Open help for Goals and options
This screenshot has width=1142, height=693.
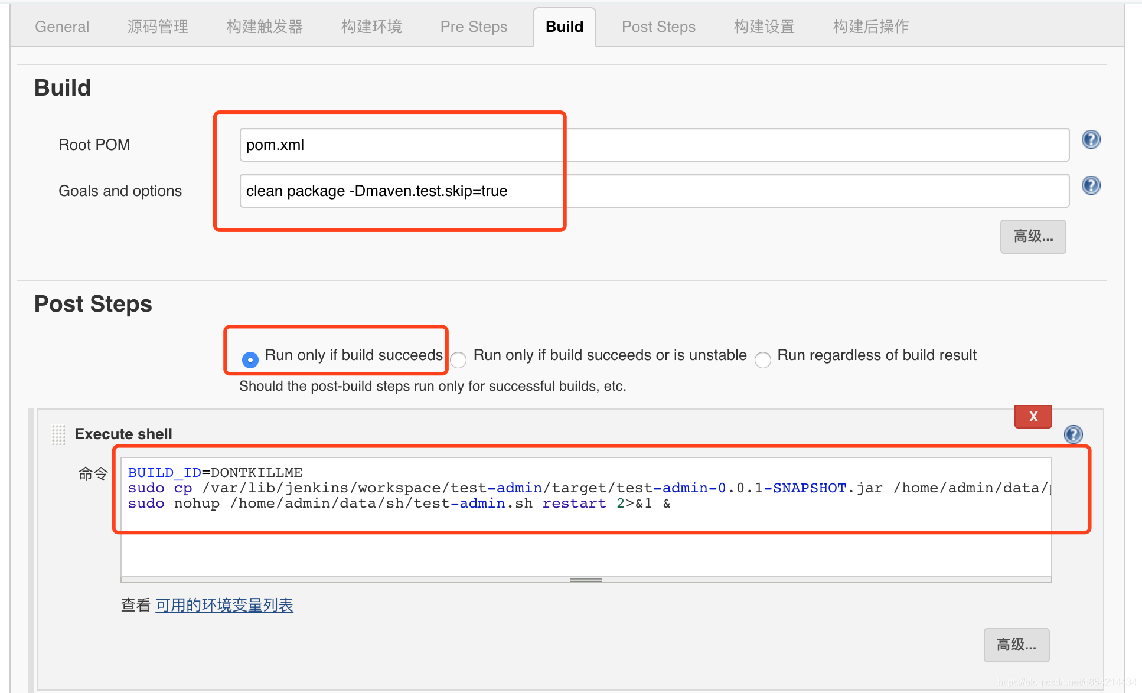click(1091, 185)
